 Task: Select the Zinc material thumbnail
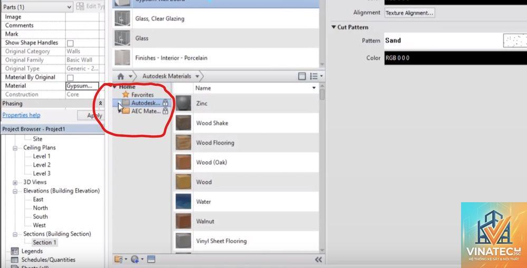pos(184,103)
